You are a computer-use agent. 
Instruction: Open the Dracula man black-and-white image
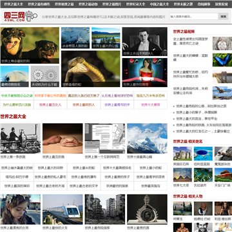click(x=145, y=42)
